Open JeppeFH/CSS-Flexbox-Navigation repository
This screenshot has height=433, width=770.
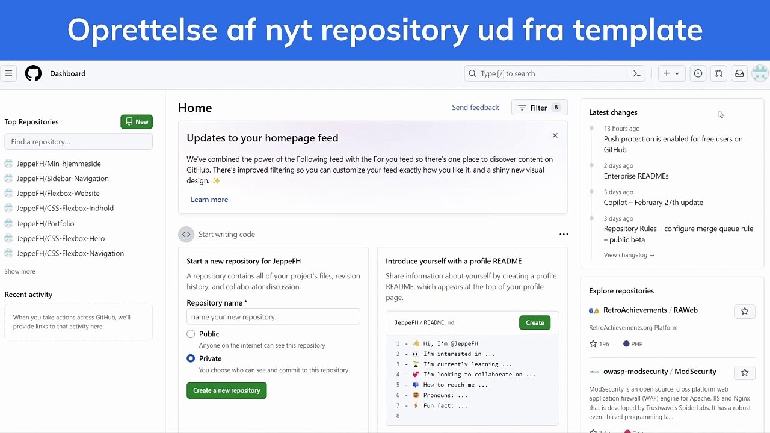pos(70,253)
